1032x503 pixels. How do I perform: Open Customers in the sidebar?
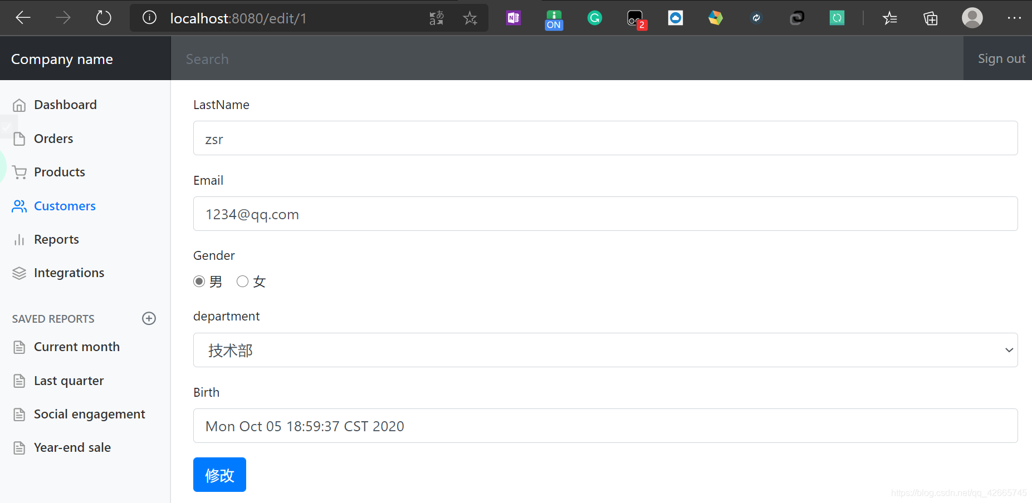(65, 206)
